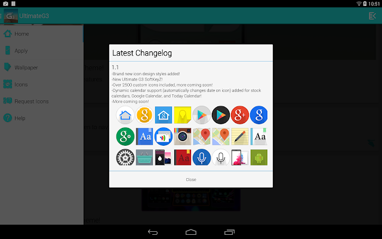The width and height of the screenshot is (382, 239).
Task: Select the black Play Store icon
Action: [221, 115]
